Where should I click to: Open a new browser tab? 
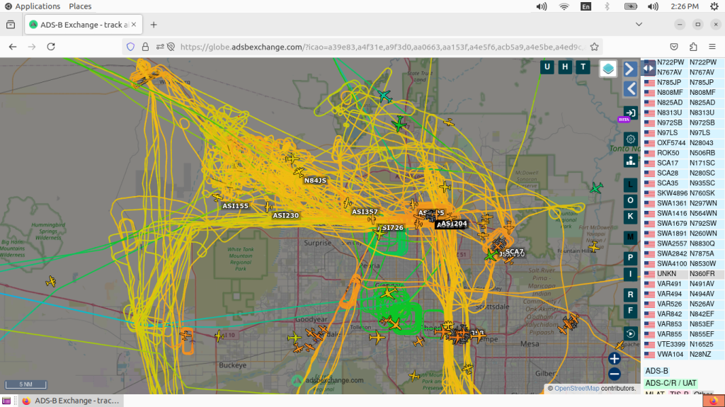(154, 25)
